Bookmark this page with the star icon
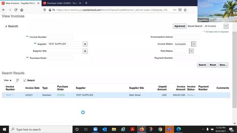 (185, 10)
